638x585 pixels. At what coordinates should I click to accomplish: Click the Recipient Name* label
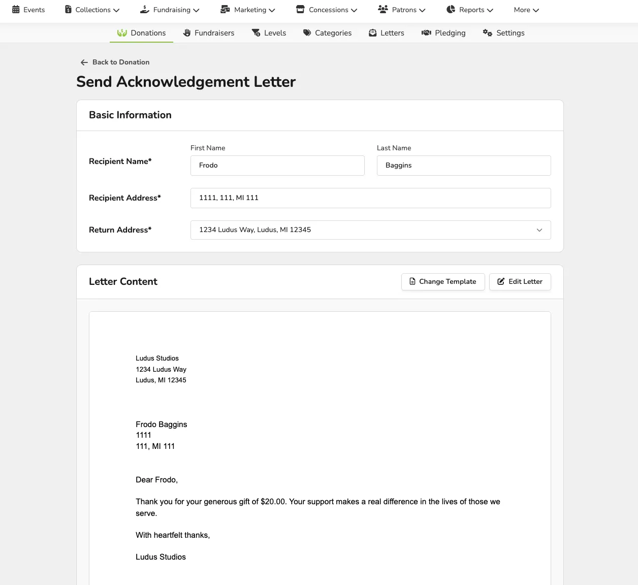click(120, 161)
